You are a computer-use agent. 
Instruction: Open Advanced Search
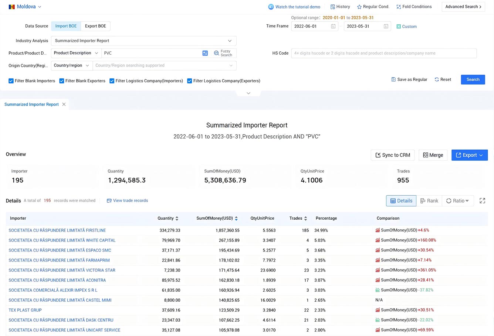tap(463, 7)
